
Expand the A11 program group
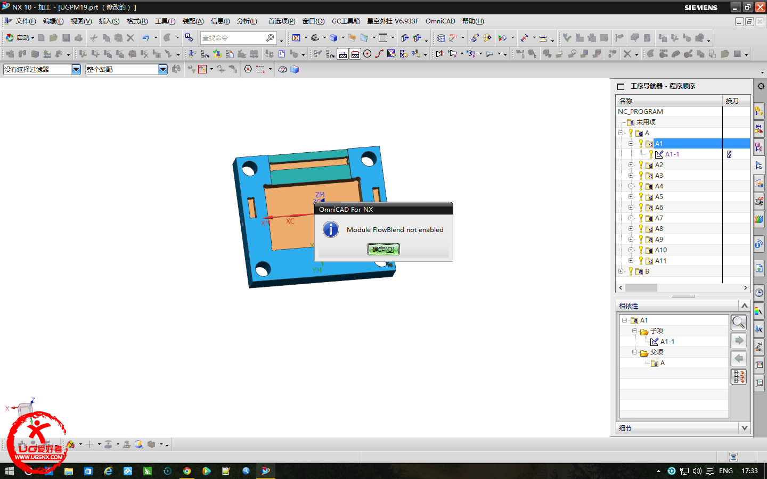point(631,261)
